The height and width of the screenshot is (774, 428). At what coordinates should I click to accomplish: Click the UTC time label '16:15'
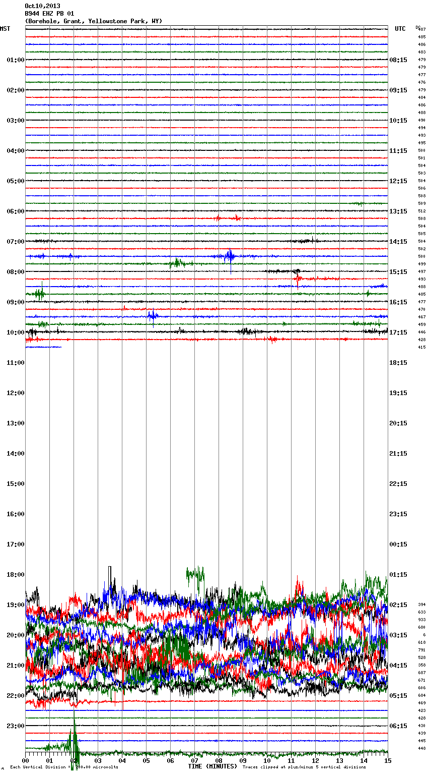click(398, 302)
